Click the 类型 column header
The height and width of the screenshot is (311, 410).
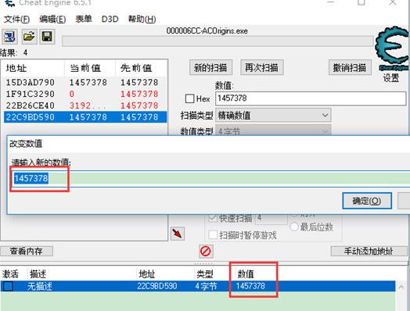point(205,274)
